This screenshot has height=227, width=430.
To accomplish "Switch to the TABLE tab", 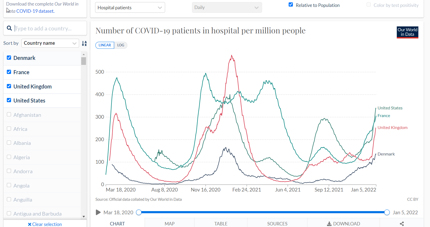I will coord(221,224).
